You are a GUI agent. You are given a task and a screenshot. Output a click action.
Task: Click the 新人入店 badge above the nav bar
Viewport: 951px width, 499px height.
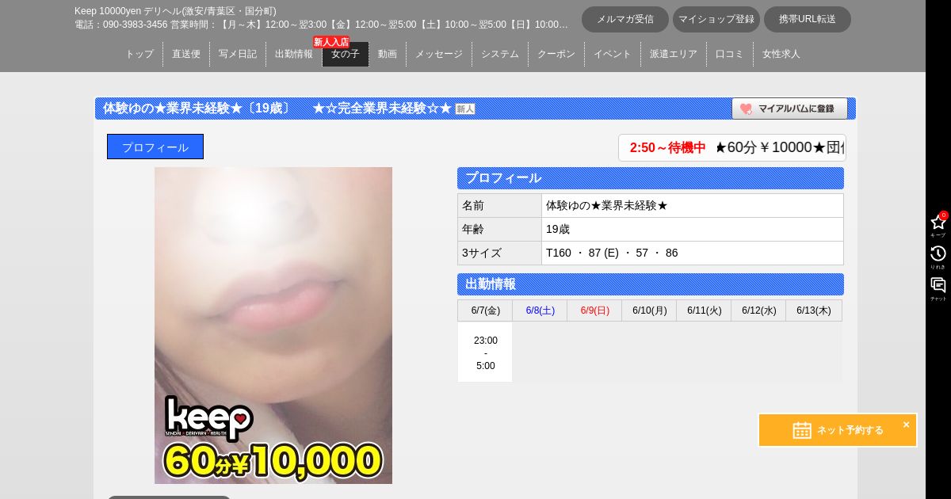coord(331,42)
